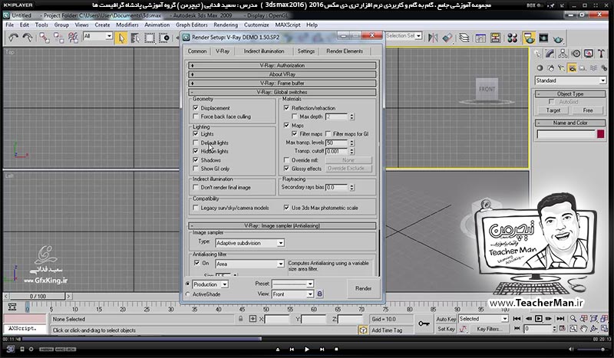This screenshot has width=614, height=358.
Task: Click the Undo arrow icon
Action: (13, 38)
